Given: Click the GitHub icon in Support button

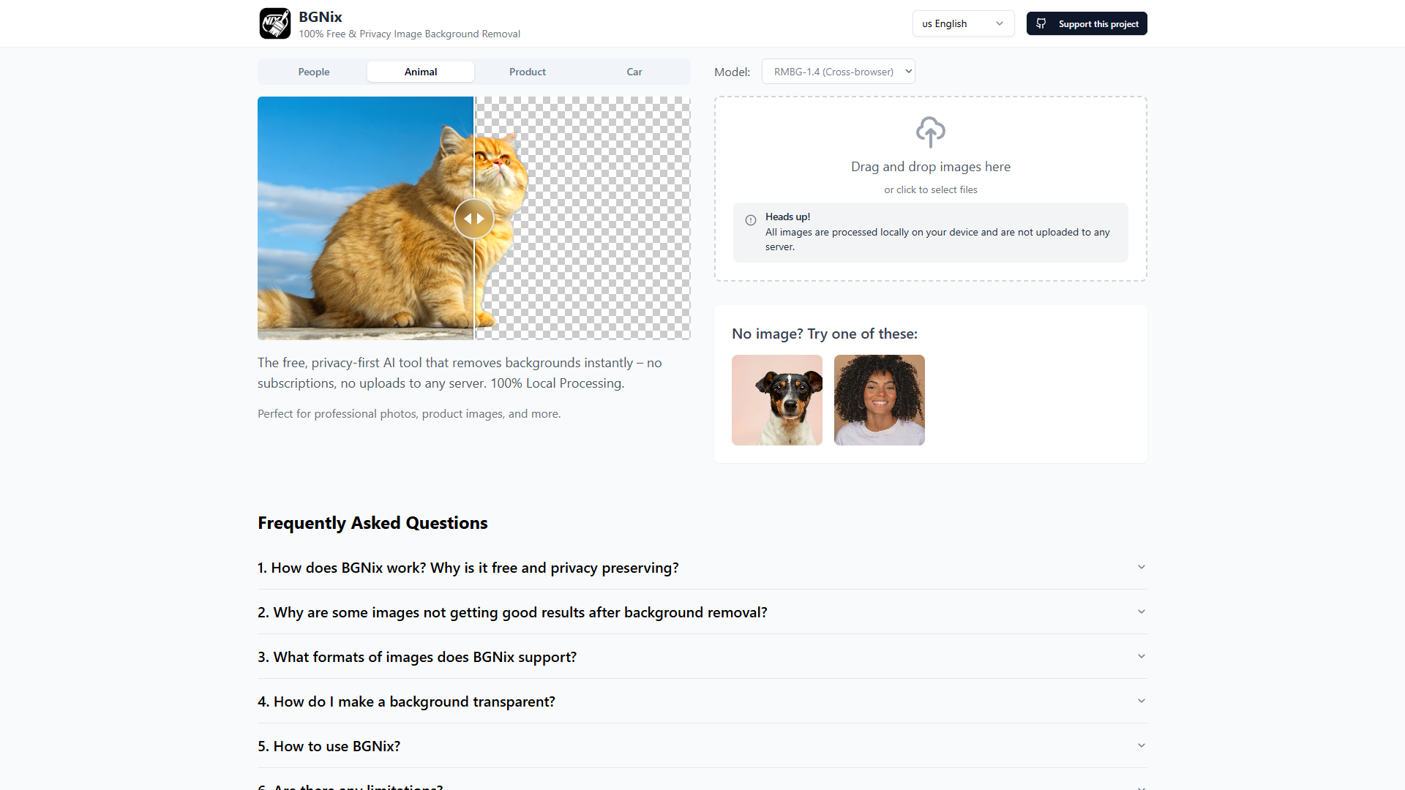Looking at the screenshot, I should tap(1041, 23).
